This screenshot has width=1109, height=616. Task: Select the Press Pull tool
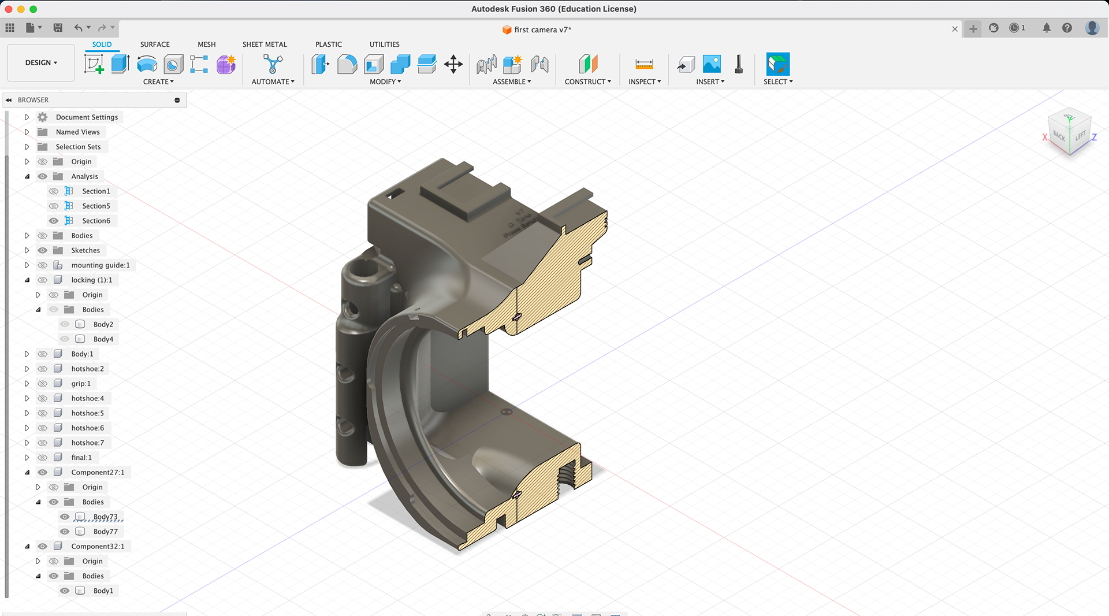(x=320, y=64)
